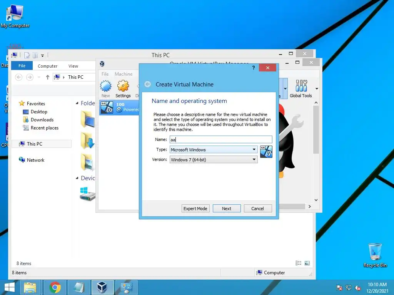The image size is (394, 295).
Task: Open the File tab in Explorer
Action: [22, 65]
